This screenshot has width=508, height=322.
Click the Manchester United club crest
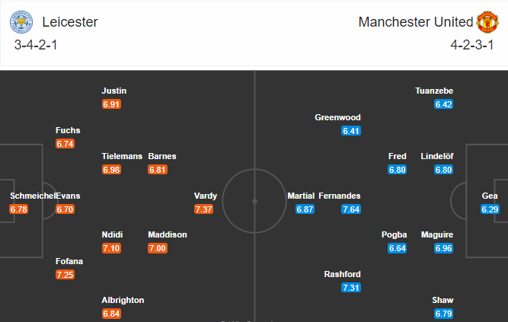(487, 22)
